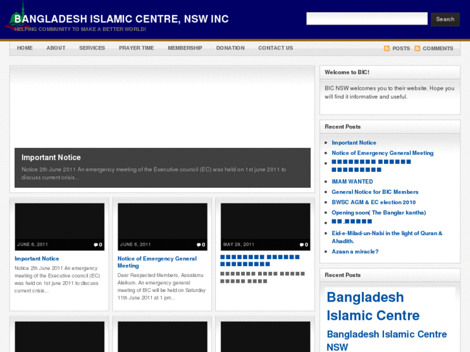470x352 pixels.
Task: Open Notice of Emergency General Meeting sidebar link
Action: click(383, 153)
